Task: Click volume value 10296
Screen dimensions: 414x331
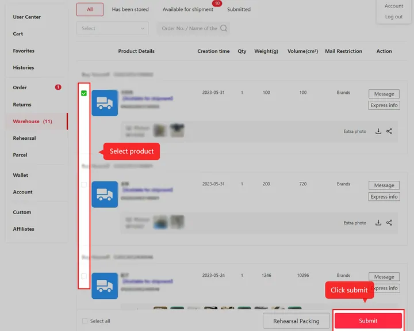Action: (303, 275)
